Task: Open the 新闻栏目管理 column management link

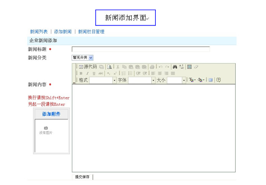Action: click(91, 32)
